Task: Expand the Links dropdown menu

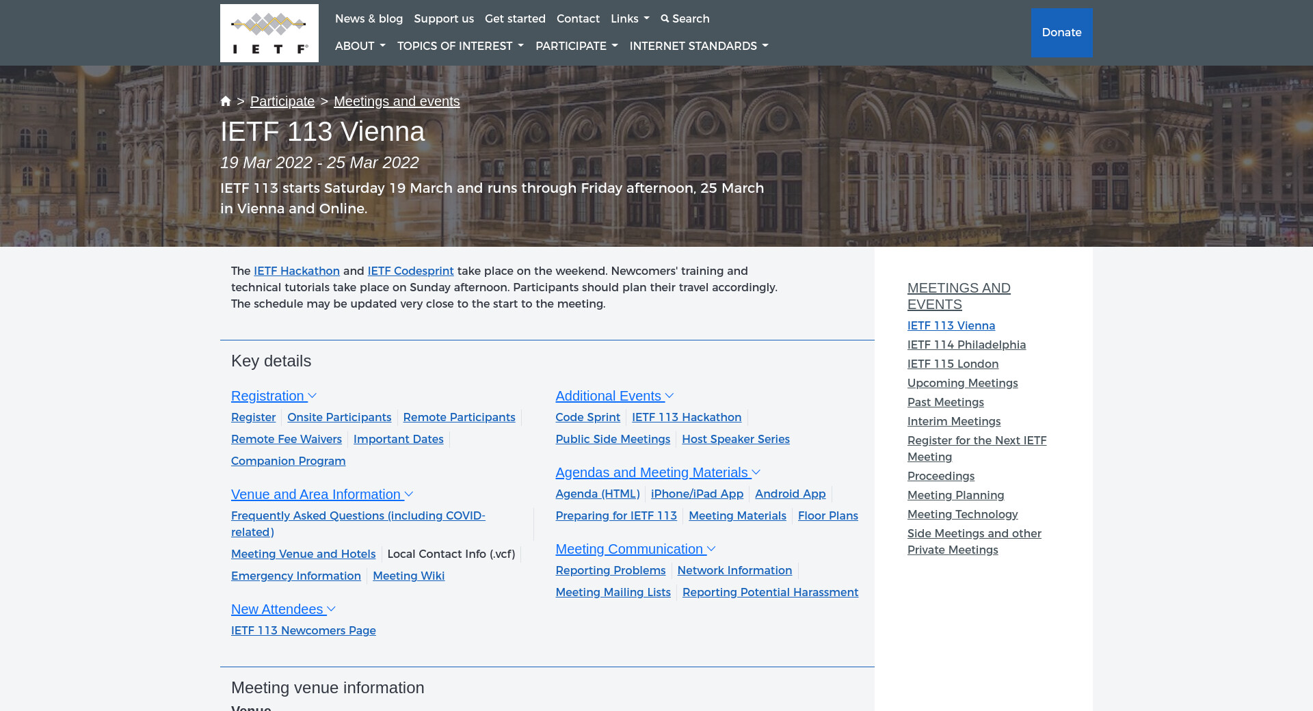Action: pos(629,18)
